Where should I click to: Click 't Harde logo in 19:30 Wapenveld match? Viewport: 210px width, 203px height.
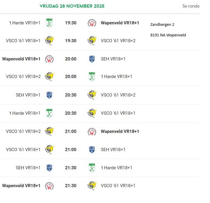click(49, 23)
